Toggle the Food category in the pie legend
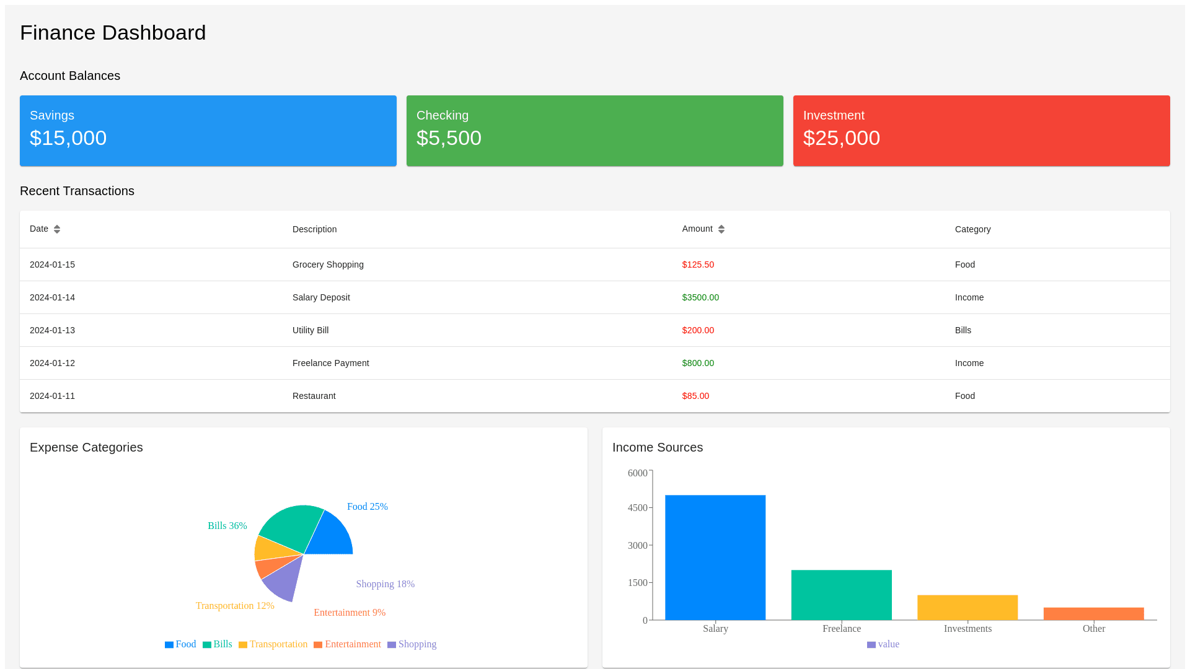The height and width of the screenshot is (669, 1190). point(180,644)
